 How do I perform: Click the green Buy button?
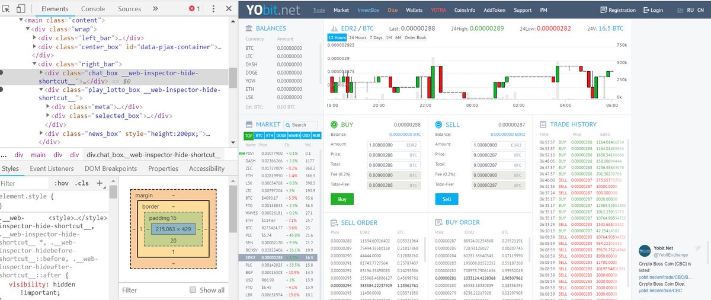(342, 200)
